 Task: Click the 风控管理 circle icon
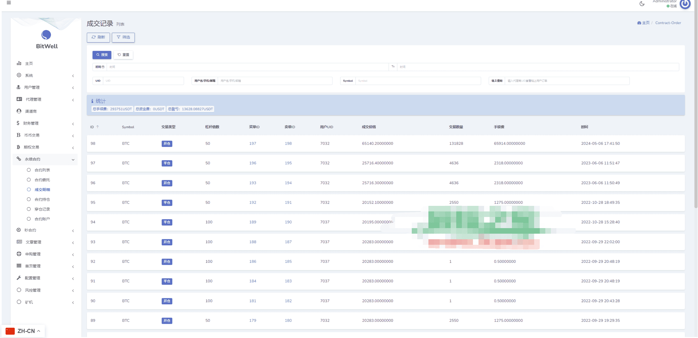(x=19, y=290)
